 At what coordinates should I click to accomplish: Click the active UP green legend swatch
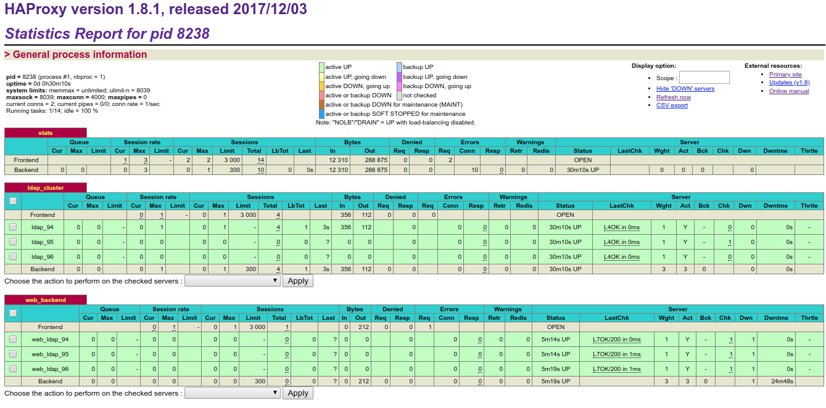[x=321, y=67]
